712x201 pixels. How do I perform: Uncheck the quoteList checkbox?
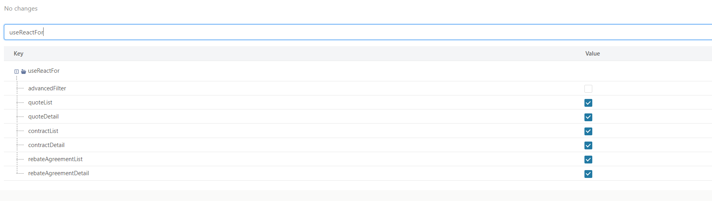click(x=588, y=103)
